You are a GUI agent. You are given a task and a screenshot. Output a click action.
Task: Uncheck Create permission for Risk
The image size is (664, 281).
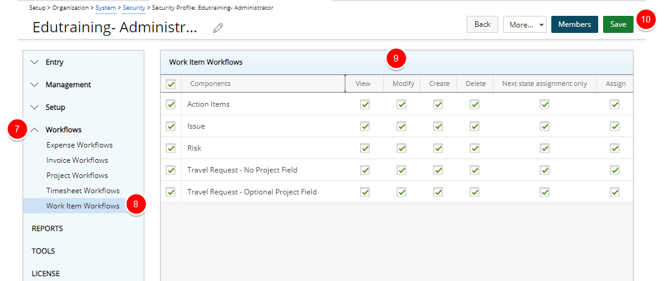coord(438,148)
